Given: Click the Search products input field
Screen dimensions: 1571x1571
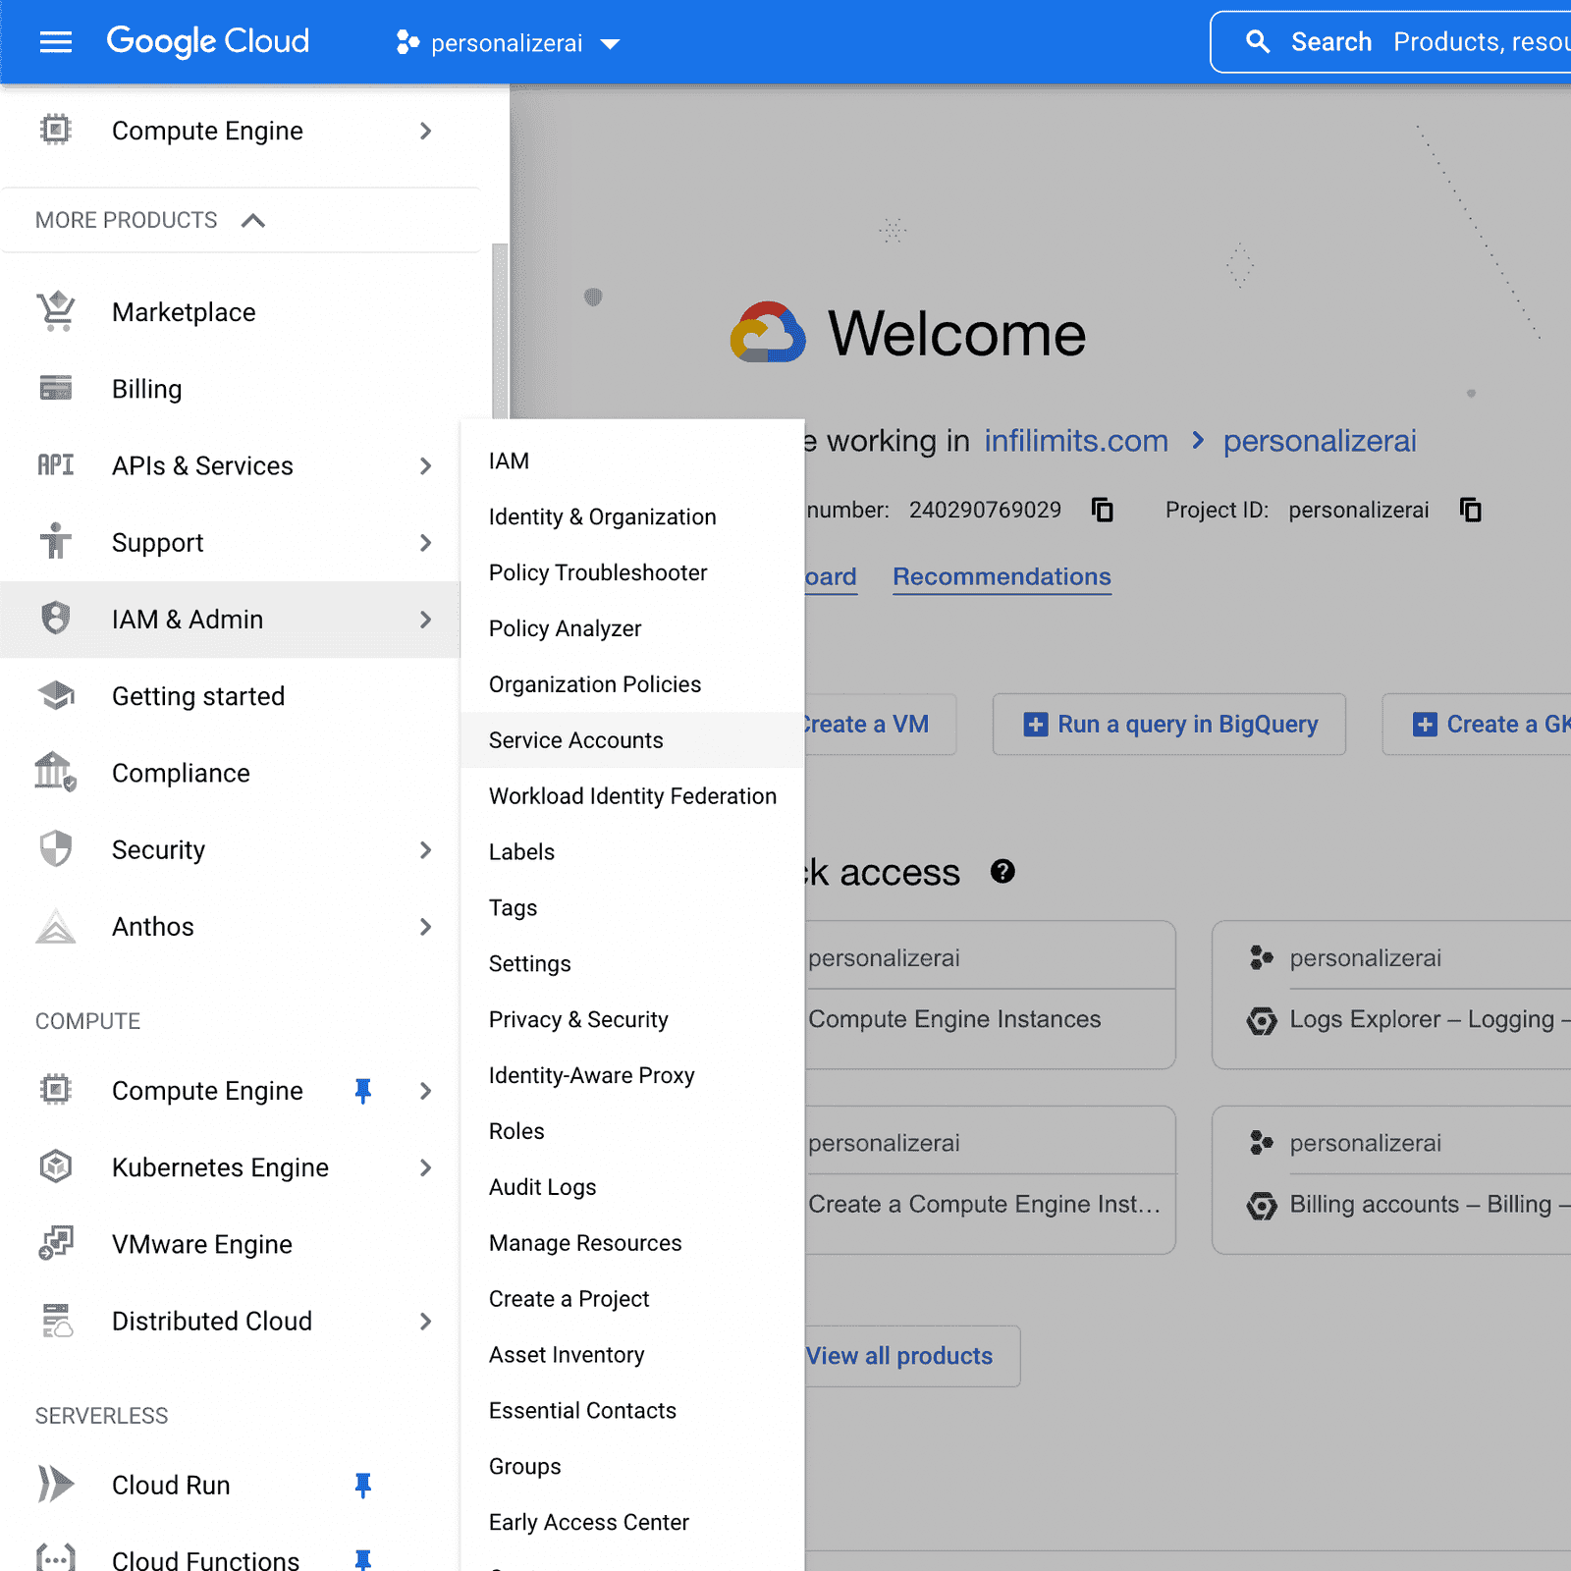Looking at the screenshot, I should point(1473,42).
